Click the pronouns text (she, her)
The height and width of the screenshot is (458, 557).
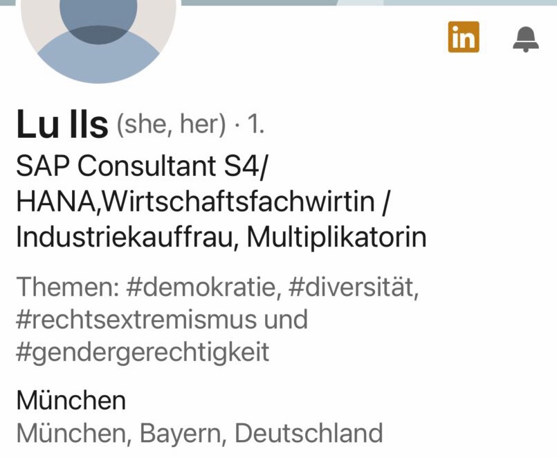[171, 125]
